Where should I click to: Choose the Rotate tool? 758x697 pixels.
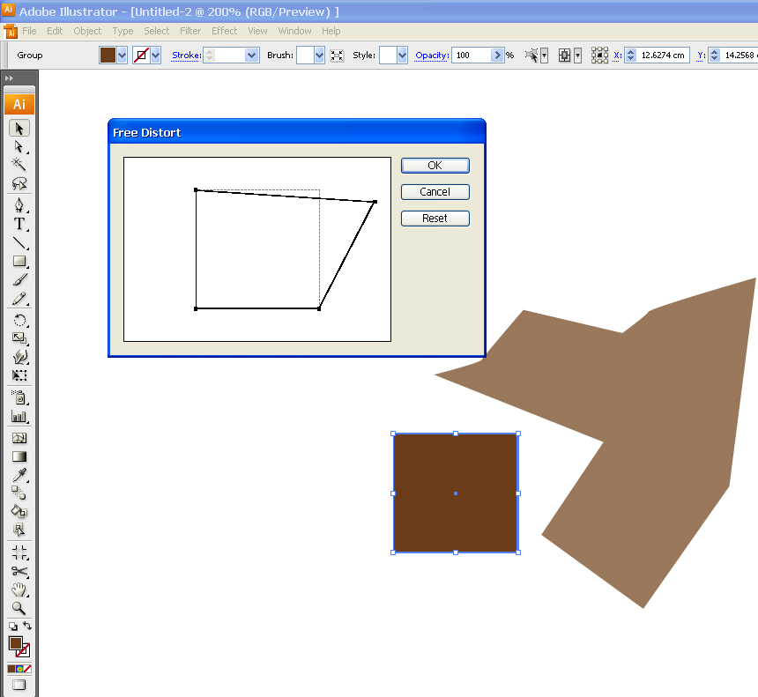click(19, 320)
